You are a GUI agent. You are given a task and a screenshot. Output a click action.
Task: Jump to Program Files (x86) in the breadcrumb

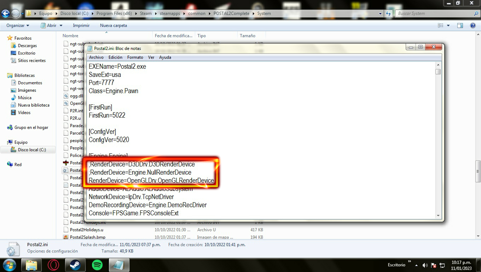coord(114,13)
